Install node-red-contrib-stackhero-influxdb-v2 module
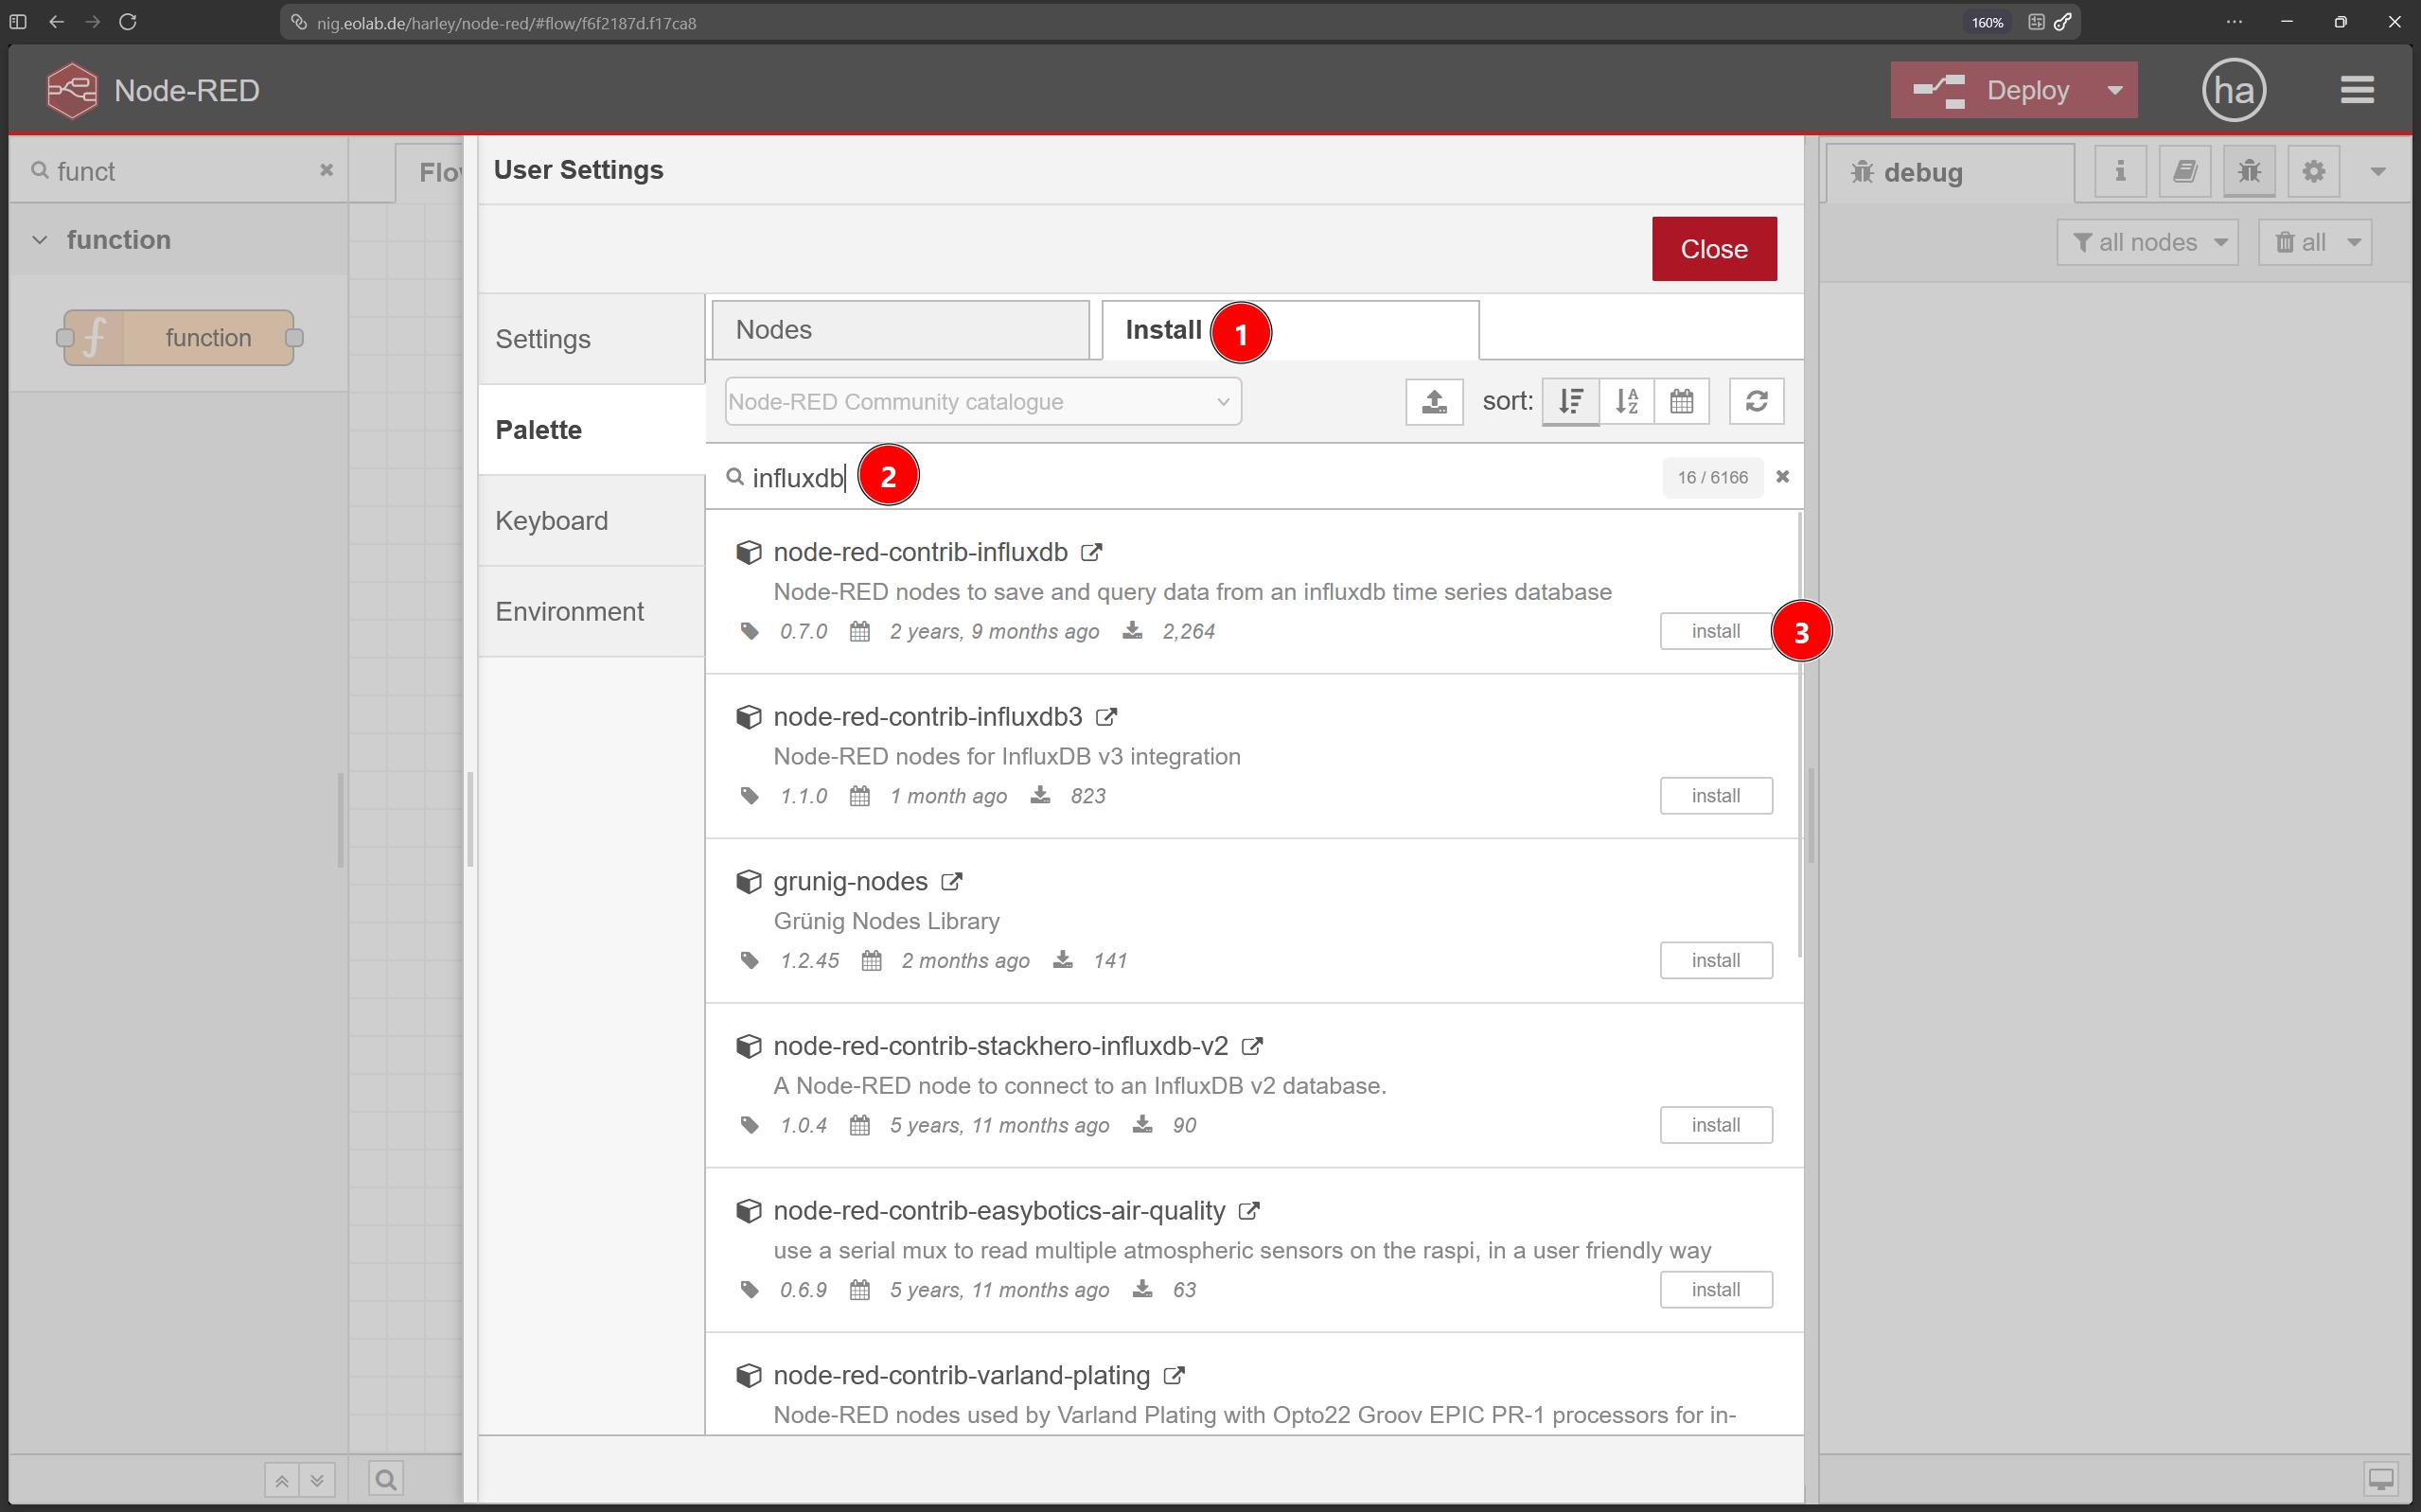 (1716, 1125)
